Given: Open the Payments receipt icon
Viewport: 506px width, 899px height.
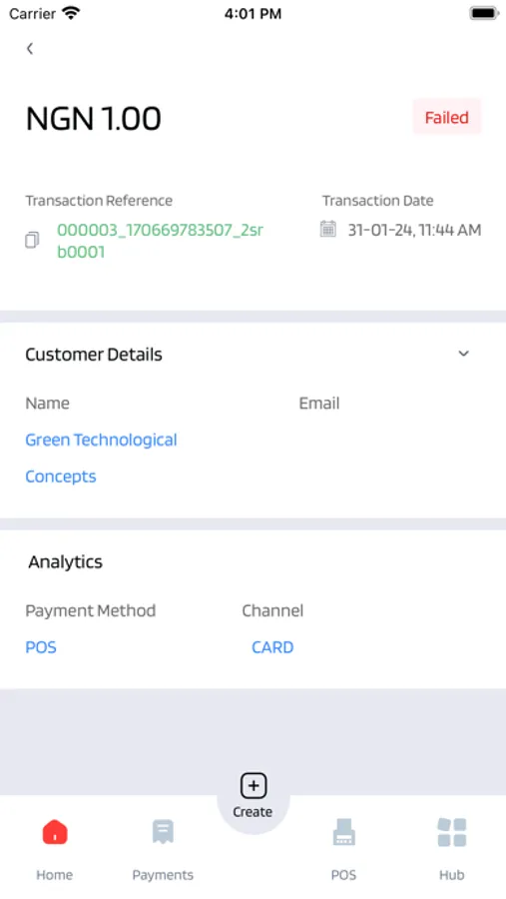Looking at the screenshot, I should (163, 832).
